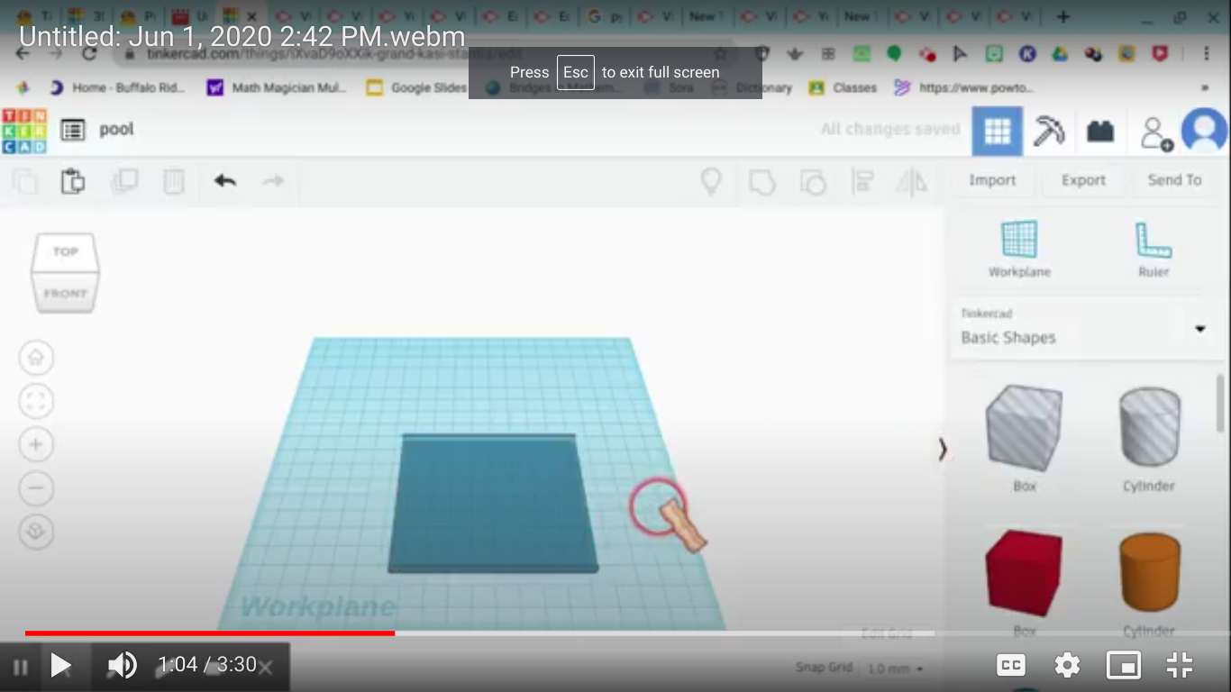The image size is (1231, 692).
Task: Switch to 3D design grid view
Action: pos(997,132)
